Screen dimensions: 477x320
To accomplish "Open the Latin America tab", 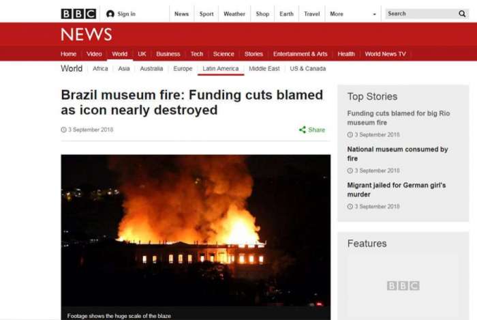I will (221, 69).
